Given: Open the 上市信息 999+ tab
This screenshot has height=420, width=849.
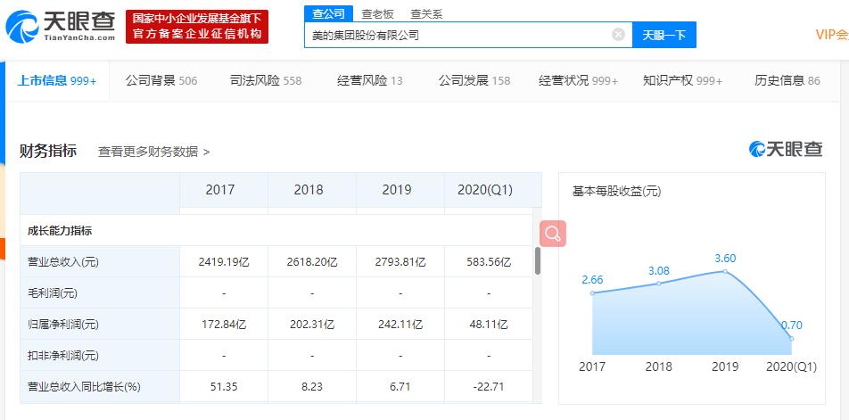Looking at the screenshot, I should (x=57, y=81).
